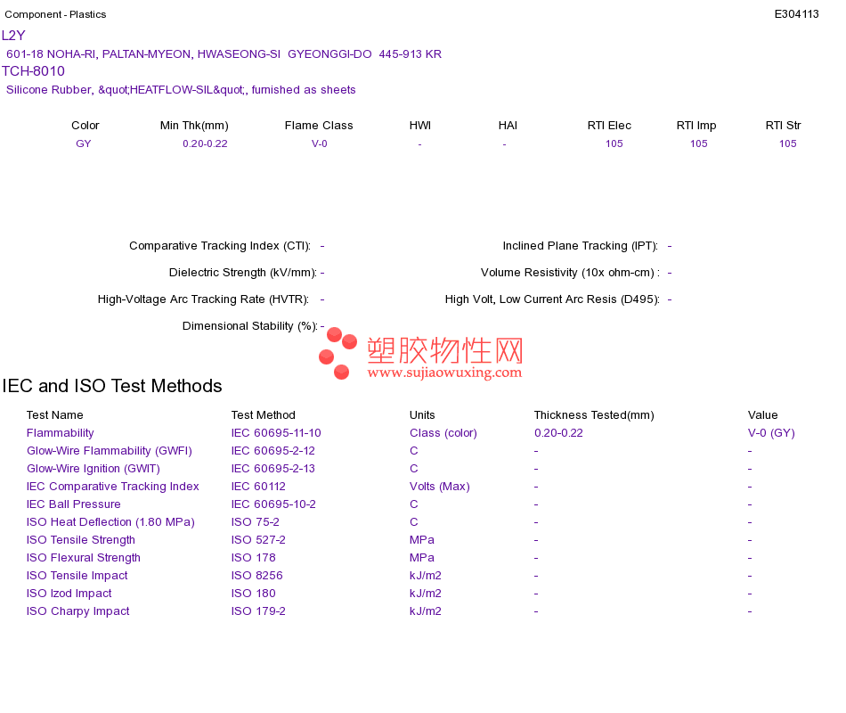Click Glow-Wire Flammability (GWFI) link
846x713 pixels.
109,451
